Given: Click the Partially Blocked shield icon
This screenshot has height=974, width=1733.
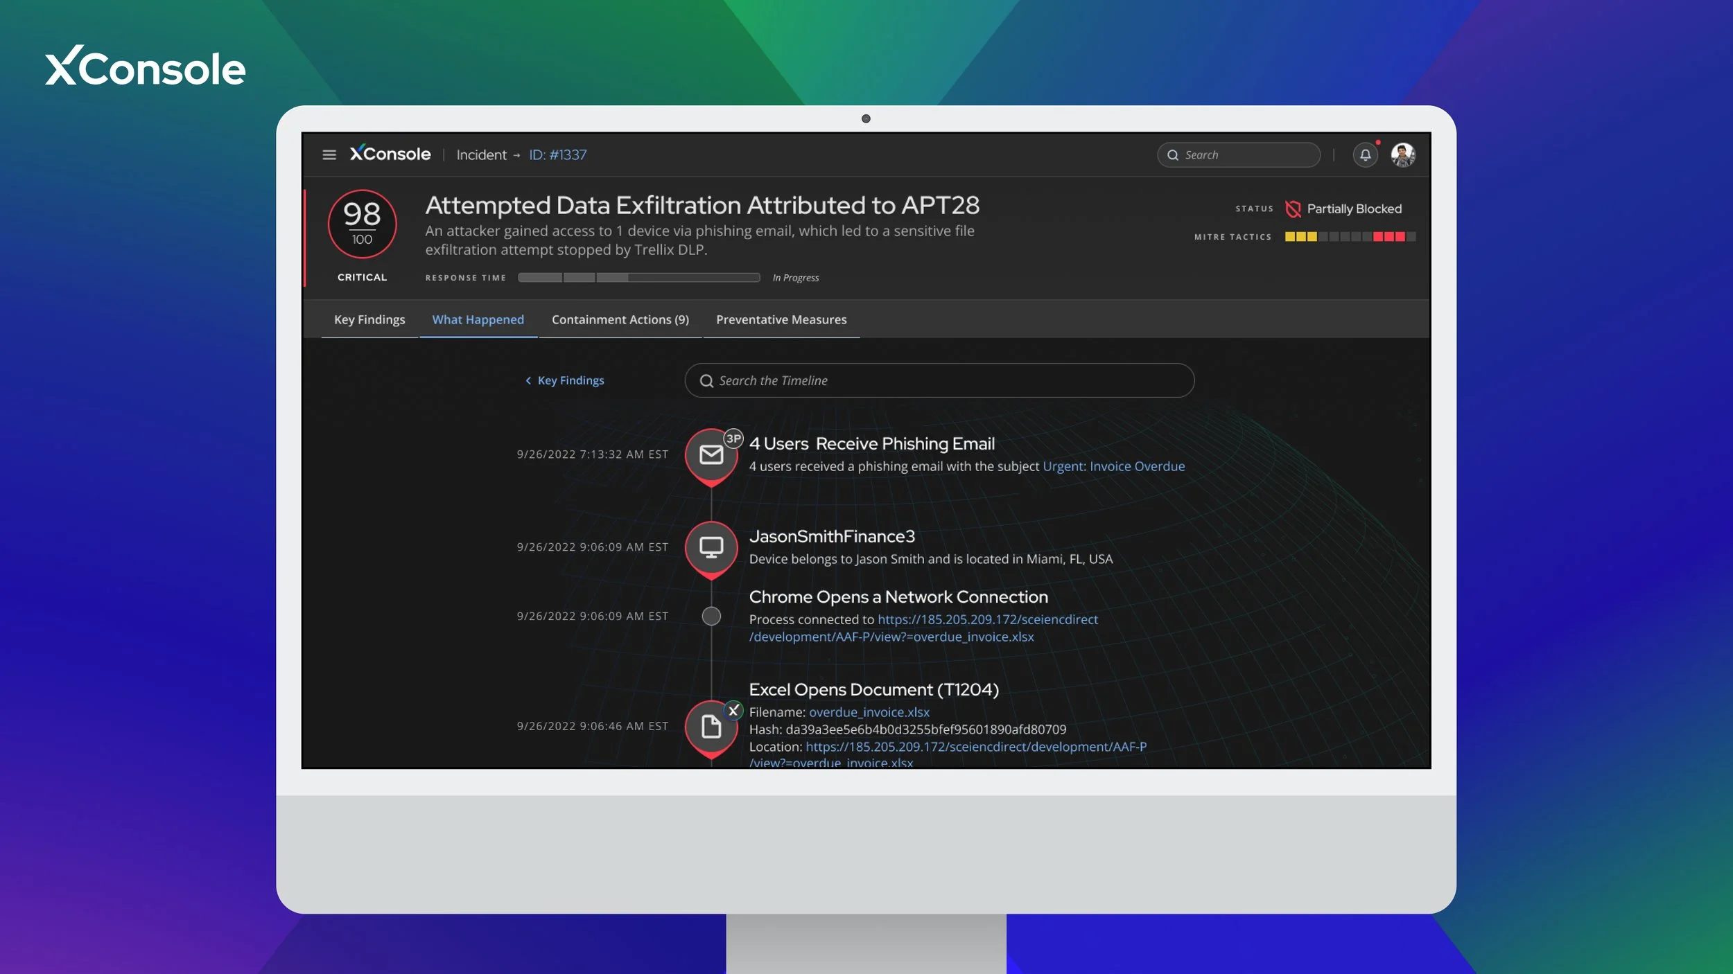Looking at the screenshot, I should (1292, 209).
